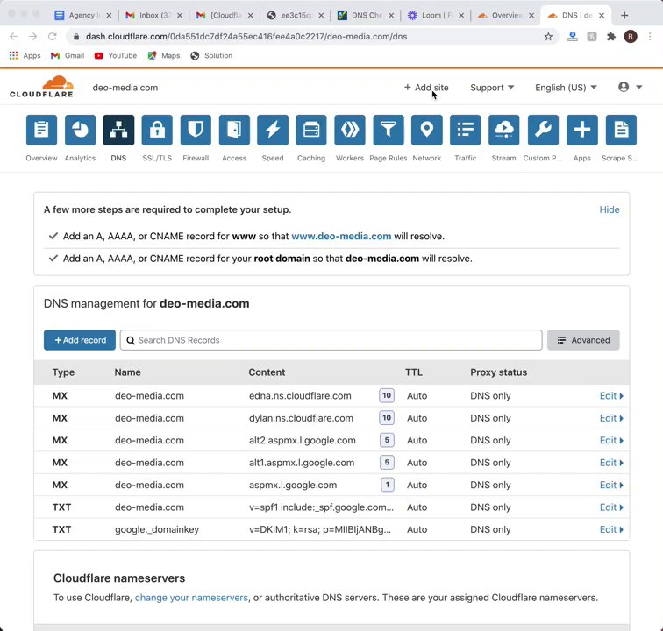
Task: Expand Edit for dylan.ns.cloudflare.com MX record
Action: [x=611, y=418]
